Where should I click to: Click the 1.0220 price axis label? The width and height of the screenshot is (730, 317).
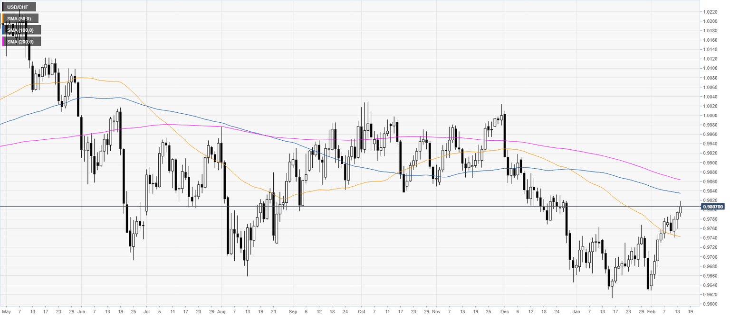tap(711, 12)
